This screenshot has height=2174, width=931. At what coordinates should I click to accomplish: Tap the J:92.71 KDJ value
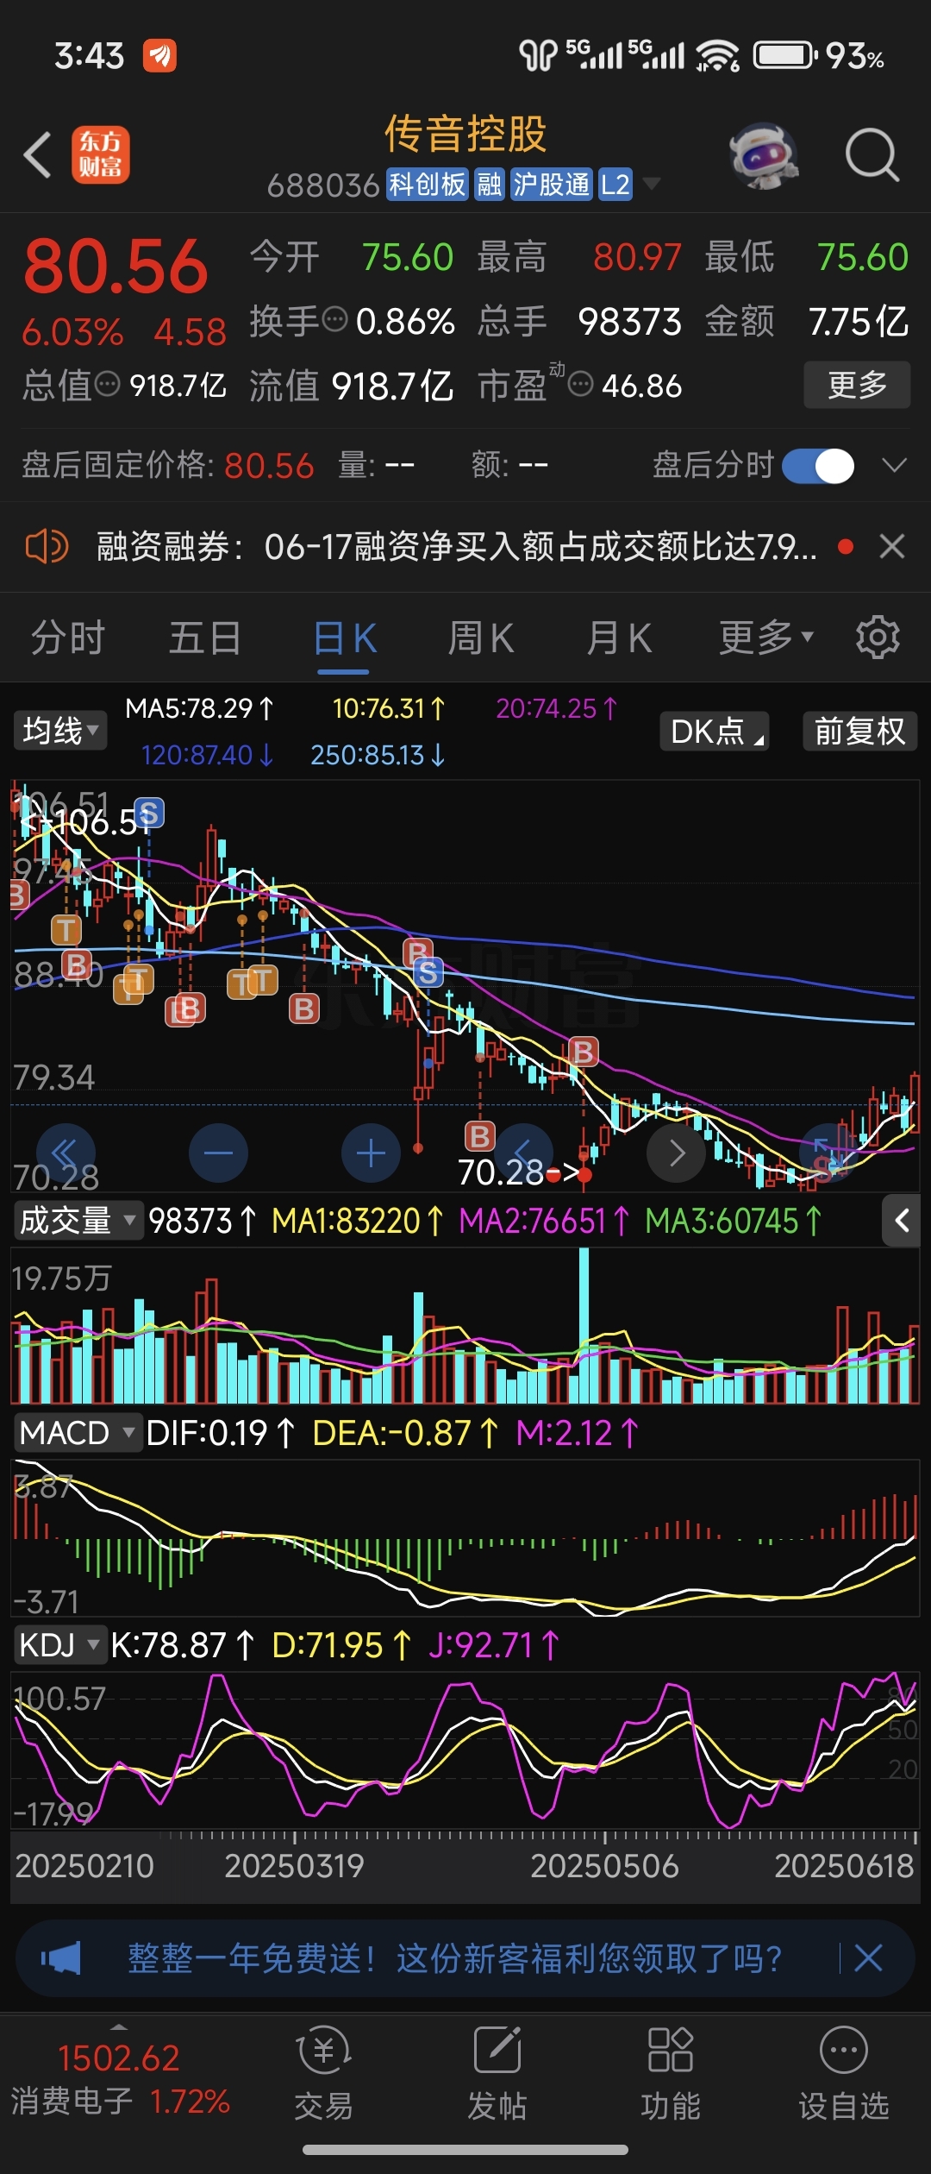tap(494, 1645)
